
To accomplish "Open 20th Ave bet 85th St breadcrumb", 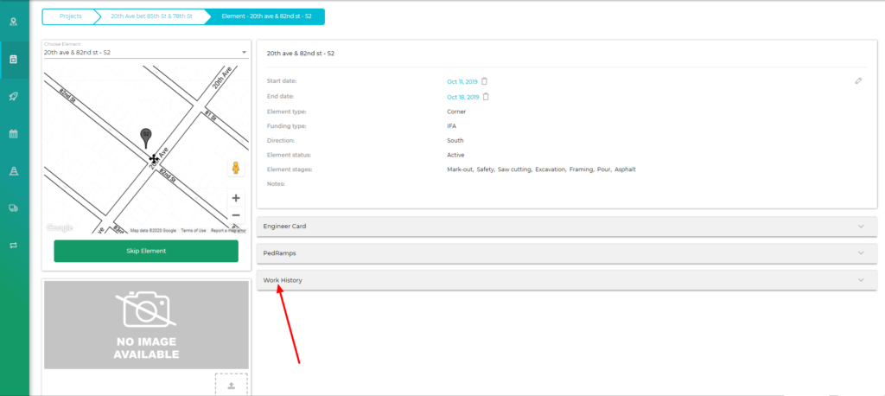I will (152, 16).
